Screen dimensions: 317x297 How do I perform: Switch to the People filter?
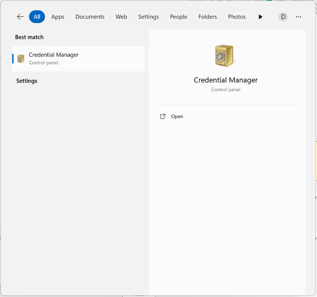click(x=178, y=17)
